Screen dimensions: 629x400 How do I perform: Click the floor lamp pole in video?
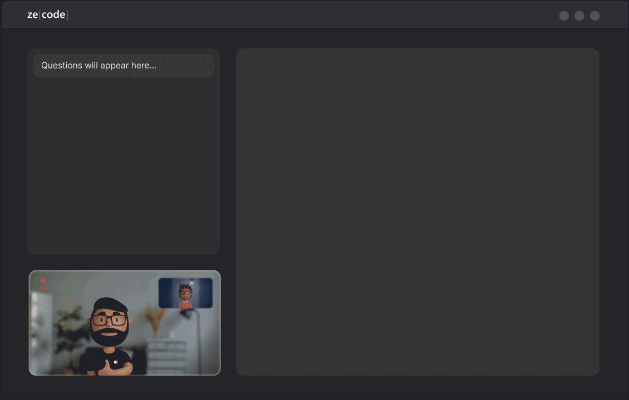198,343
